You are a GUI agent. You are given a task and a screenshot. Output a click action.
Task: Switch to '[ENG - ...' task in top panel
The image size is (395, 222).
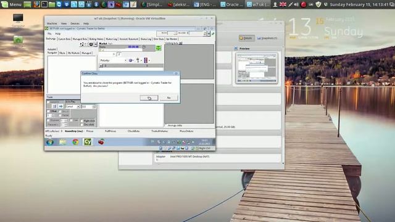tap(206, 4)
